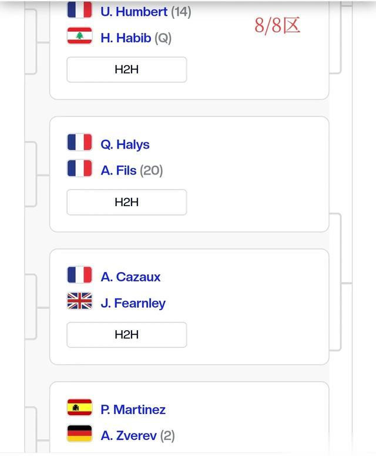Click the French flag beside Q. Halys

[79, 142]
